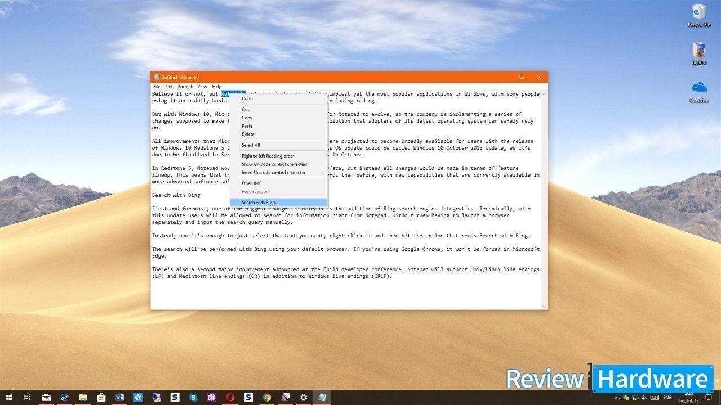Open the File menu in Notepad
The height and width of the screenshot is (405, 721).
pyautogui.click(x=157, y=87)
